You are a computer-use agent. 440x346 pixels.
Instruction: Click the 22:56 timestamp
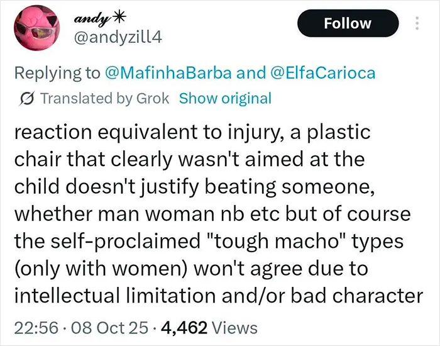(x=36, y=328)
